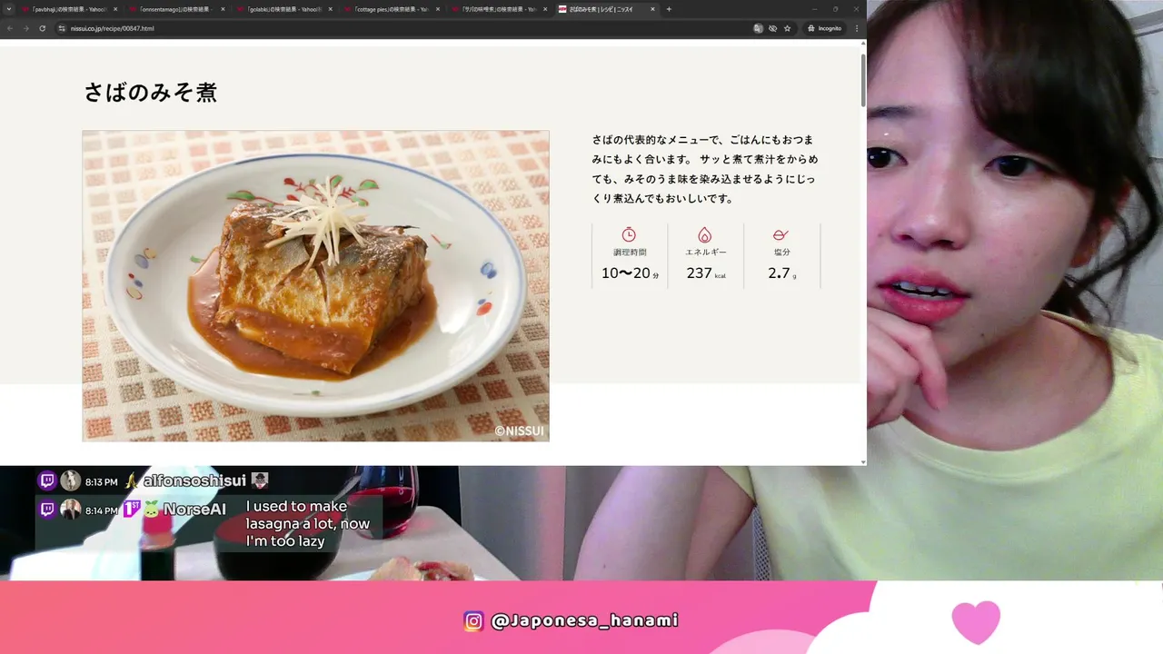The height and width of the screenshot is (654, 1163).
Task: Open the Chrome three-dot menu
Action: tap(857, 28)
